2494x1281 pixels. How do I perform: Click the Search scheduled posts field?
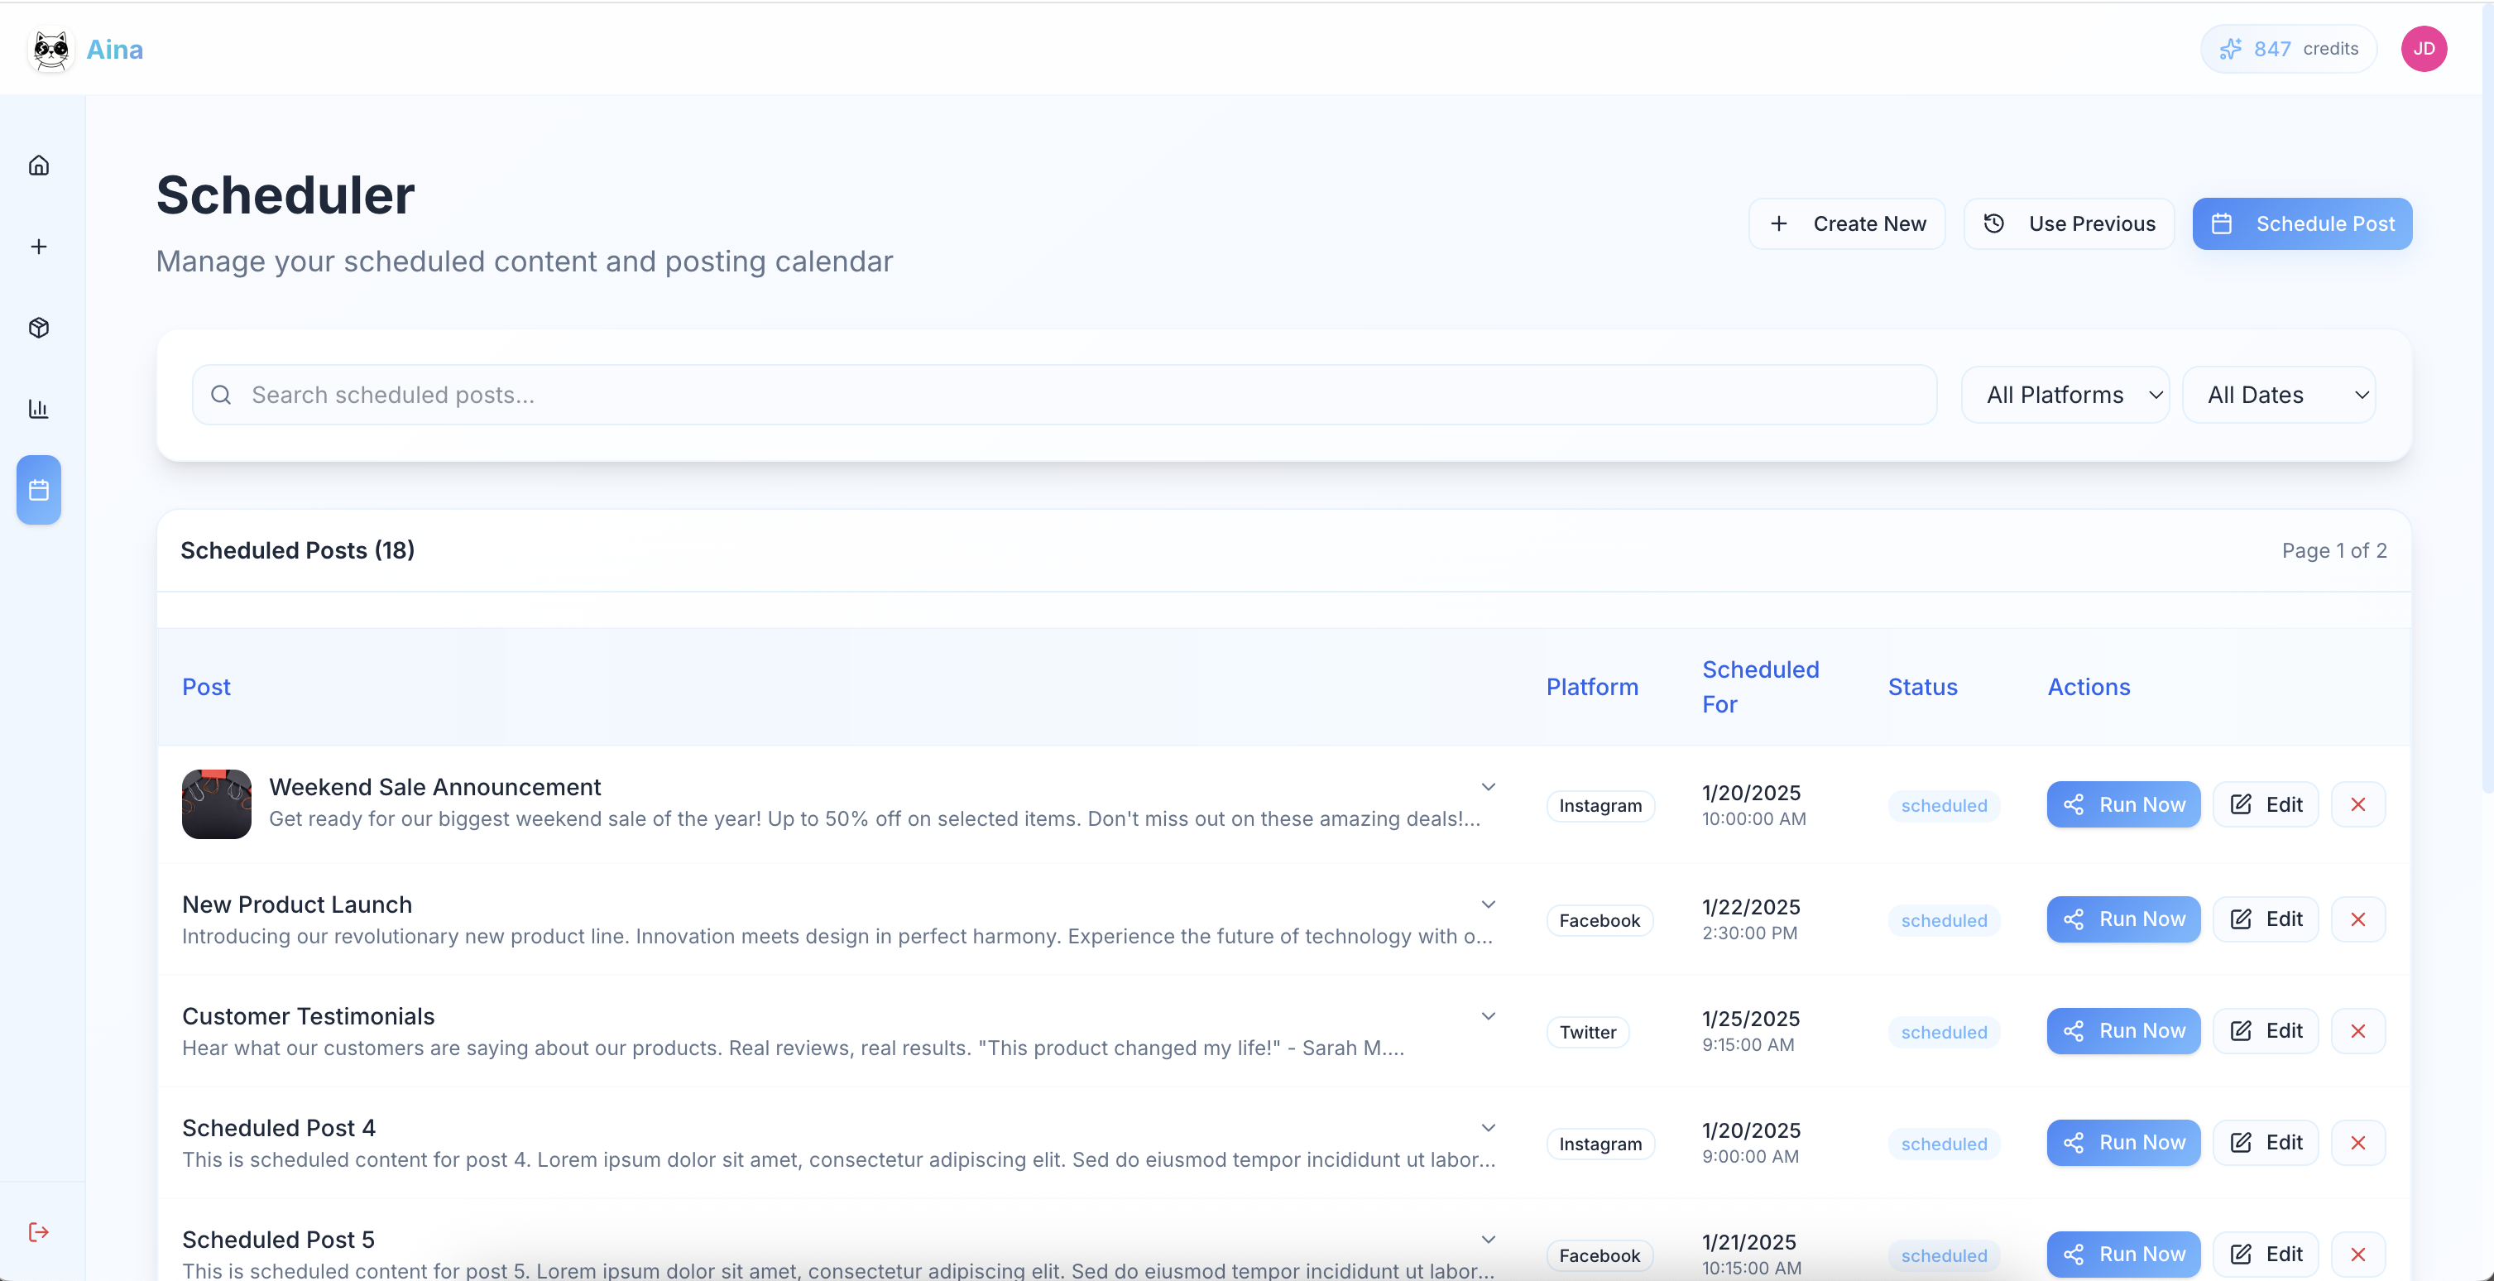(1065, 395)
